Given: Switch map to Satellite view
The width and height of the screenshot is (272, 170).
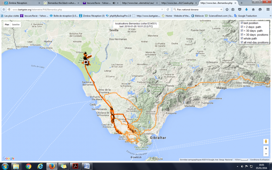Looking at the screenshot, I should pyautogui.click(x=16, y=24).
